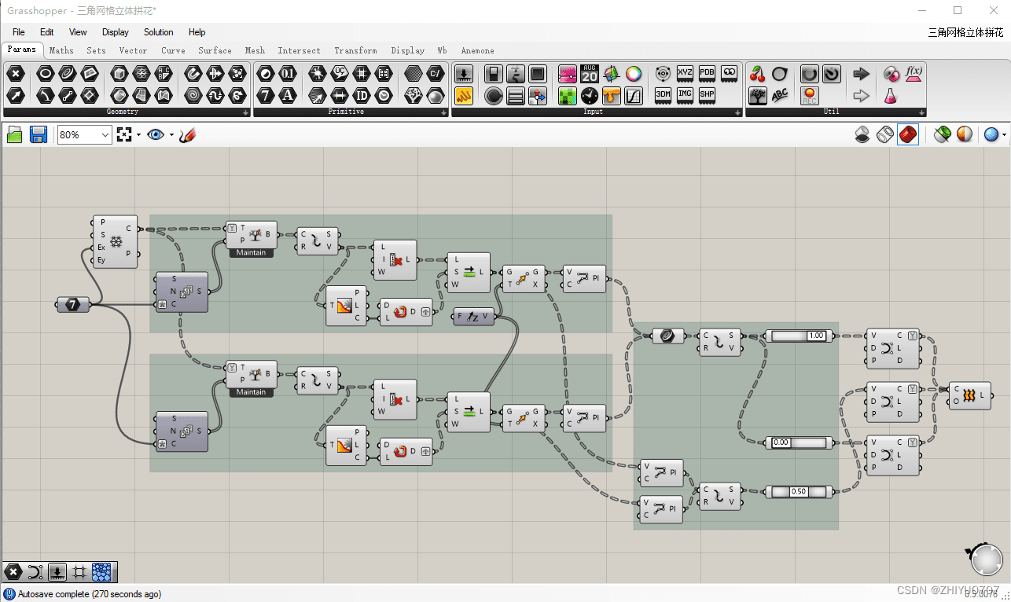Expand the Input panel
1011x602 pixels.
pos(737,113)
